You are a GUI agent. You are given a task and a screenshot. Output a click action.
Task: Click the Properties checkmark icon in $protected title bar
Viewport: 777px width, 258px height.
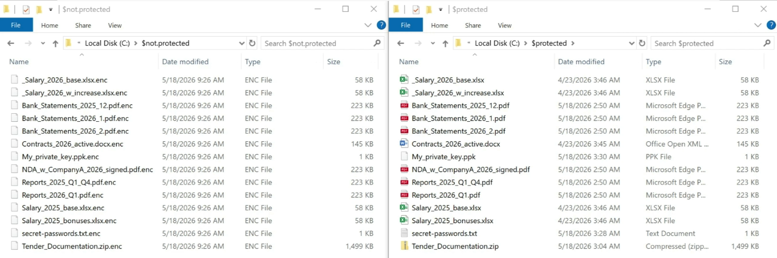point(416,9)
